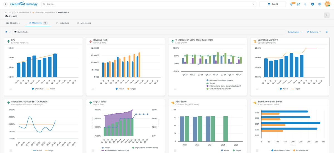Open the Operating Margin card hamburger menu
This screenshot has height=153, width=334.
coord(257,89)
